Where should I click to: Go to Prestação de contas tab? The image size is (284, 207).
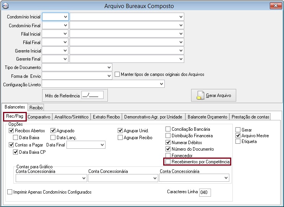tap(250, 117)
